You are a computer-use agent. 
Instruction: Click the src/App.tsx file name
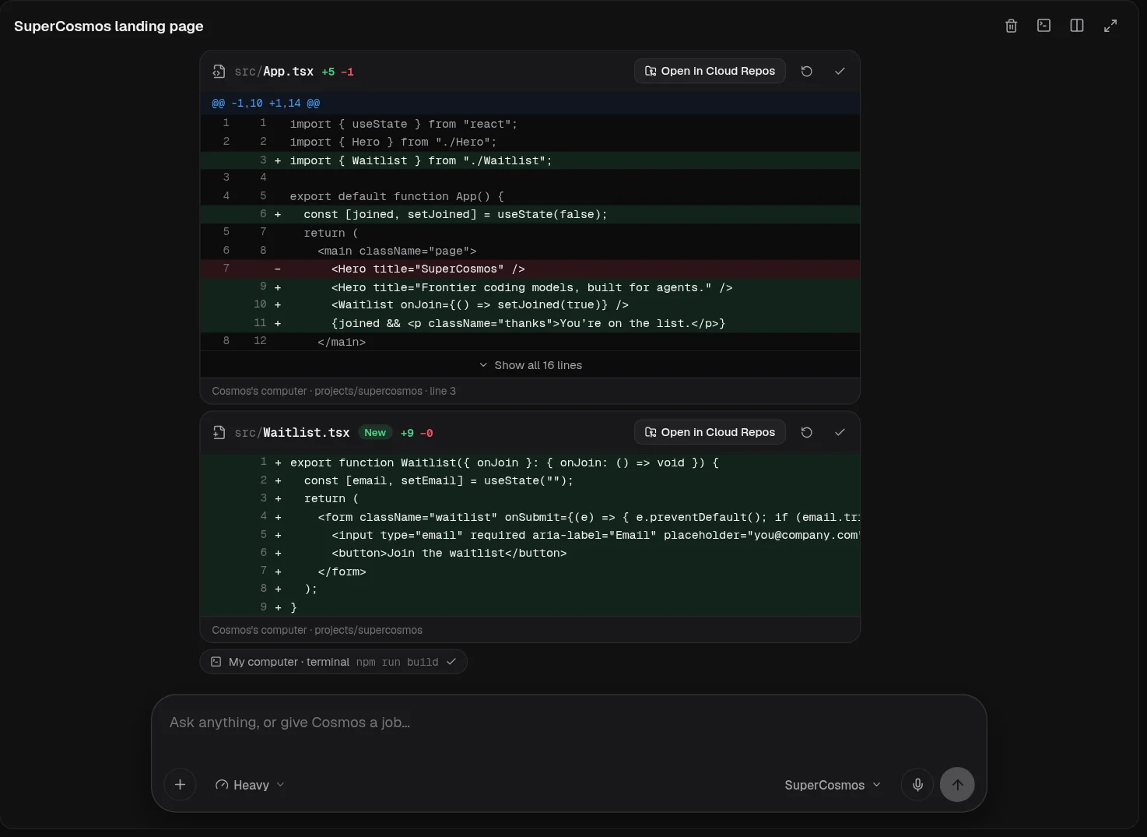(x=274, y=72)
